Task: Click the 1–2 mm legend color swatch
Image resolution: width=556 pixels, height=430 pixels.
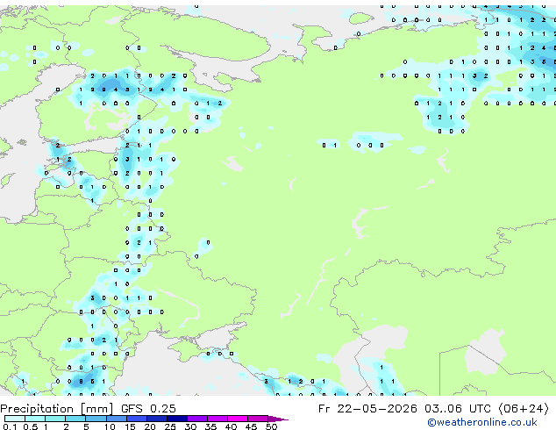Action: (x=55, y=419)
